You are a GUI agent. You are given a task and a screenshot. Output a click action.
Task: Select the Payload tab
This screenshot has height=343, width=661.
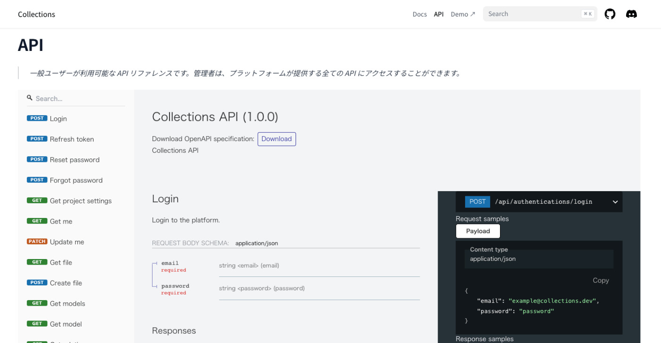click(478, 231)
